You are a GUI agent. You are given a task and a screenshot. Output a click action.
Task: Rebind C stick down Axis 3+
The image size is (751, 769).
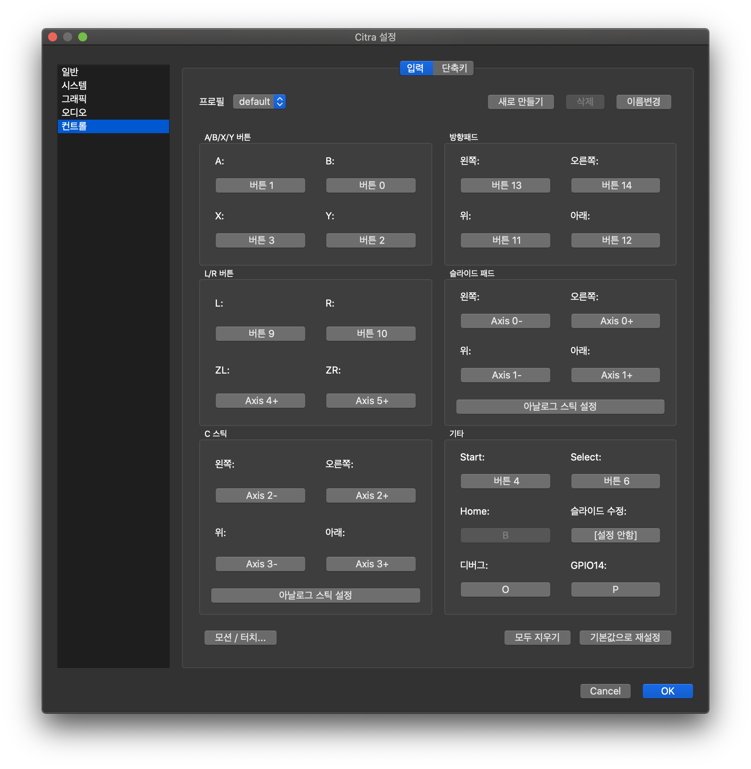pos(371,564)
